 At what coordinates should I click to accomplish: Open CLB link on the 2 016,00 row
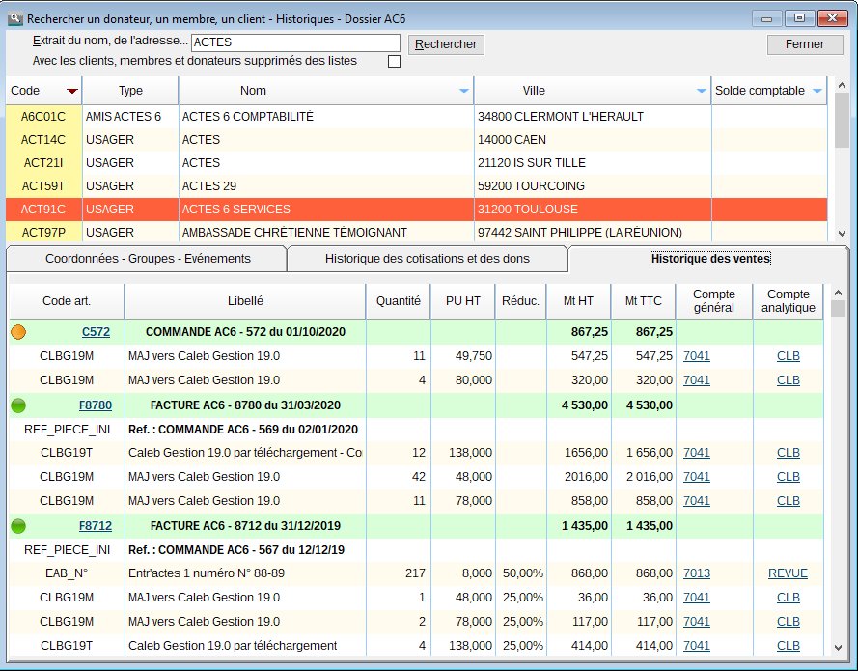(x=789, y=477)
